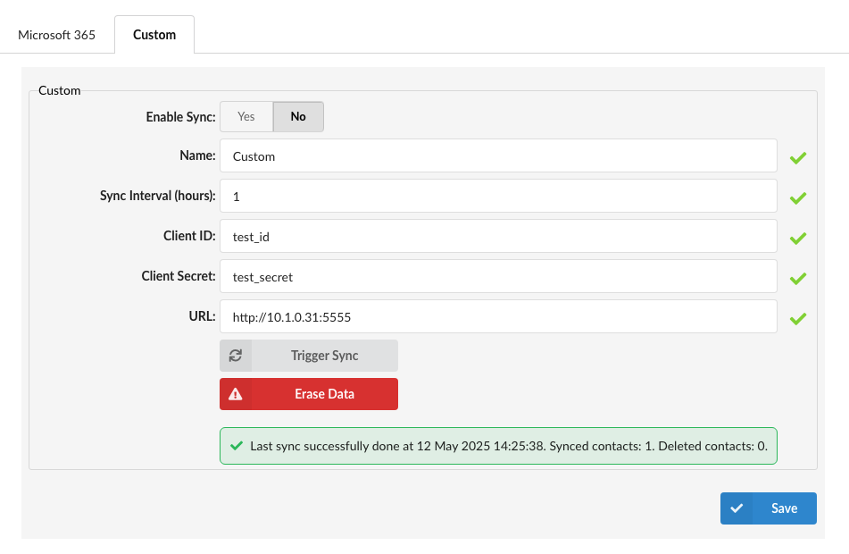
Task: Click the Sync Interval hours field
Action: click(x=498, y=196)
